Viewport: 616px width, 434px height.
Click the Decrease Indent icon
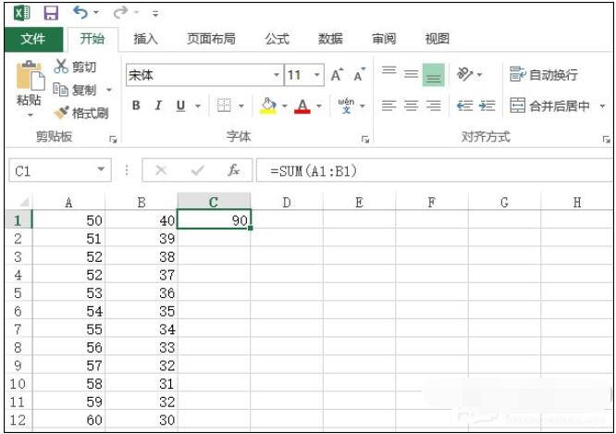point(464,105)
